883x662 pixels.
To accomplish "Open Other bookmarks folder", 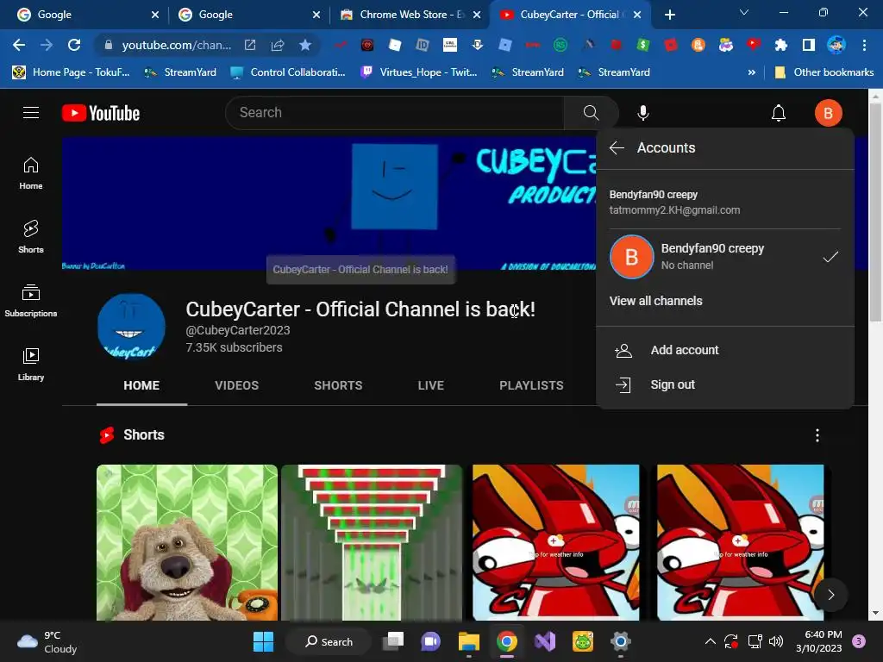I will (x=824, y=72).
